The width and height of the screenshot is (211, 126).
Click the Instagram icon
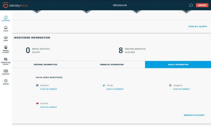tap(170, 85)
